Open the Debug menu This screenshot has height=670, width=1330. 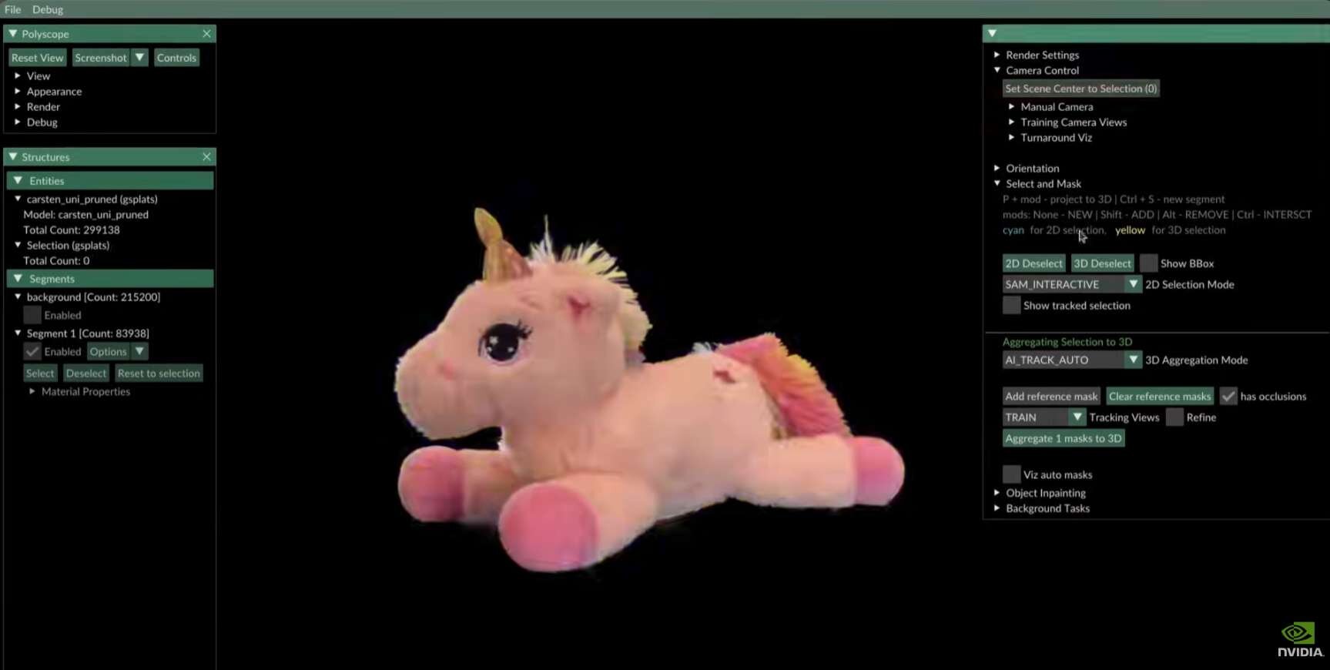(48, 9)
